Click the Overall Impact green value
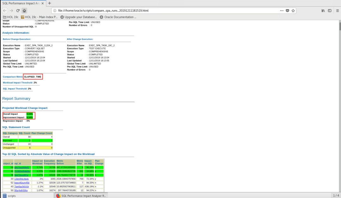The width and height of the screenshot is (341, 198). pos(30,114)
